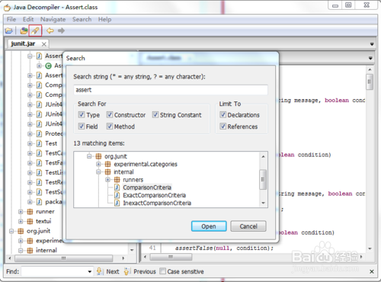Viewport: 381px width, 282px height.
Task: Click the Cancel button in Search dialog
Action: [248, 226]
